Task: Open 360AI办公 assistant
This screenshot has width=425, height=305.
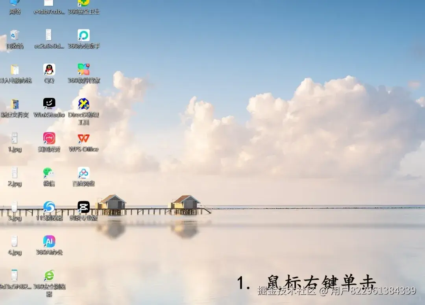Action: click(49, 241)
